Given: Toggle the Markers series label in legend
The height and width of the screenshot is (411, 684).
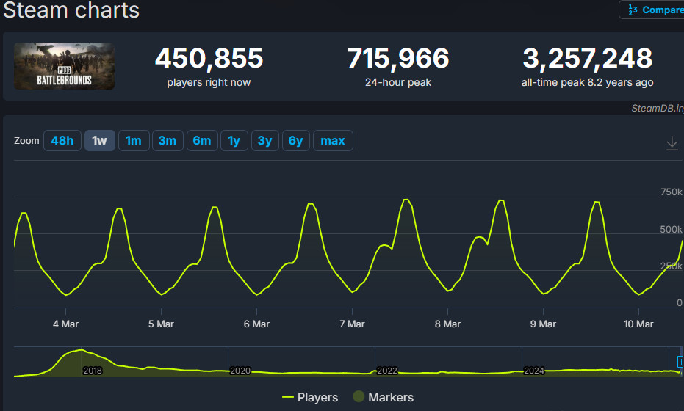Looking at the screenshot, I should (x=391, y=397).
